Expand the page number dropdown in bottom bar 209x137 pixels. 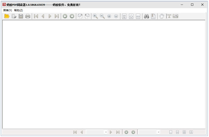click(x=106, y=132)
